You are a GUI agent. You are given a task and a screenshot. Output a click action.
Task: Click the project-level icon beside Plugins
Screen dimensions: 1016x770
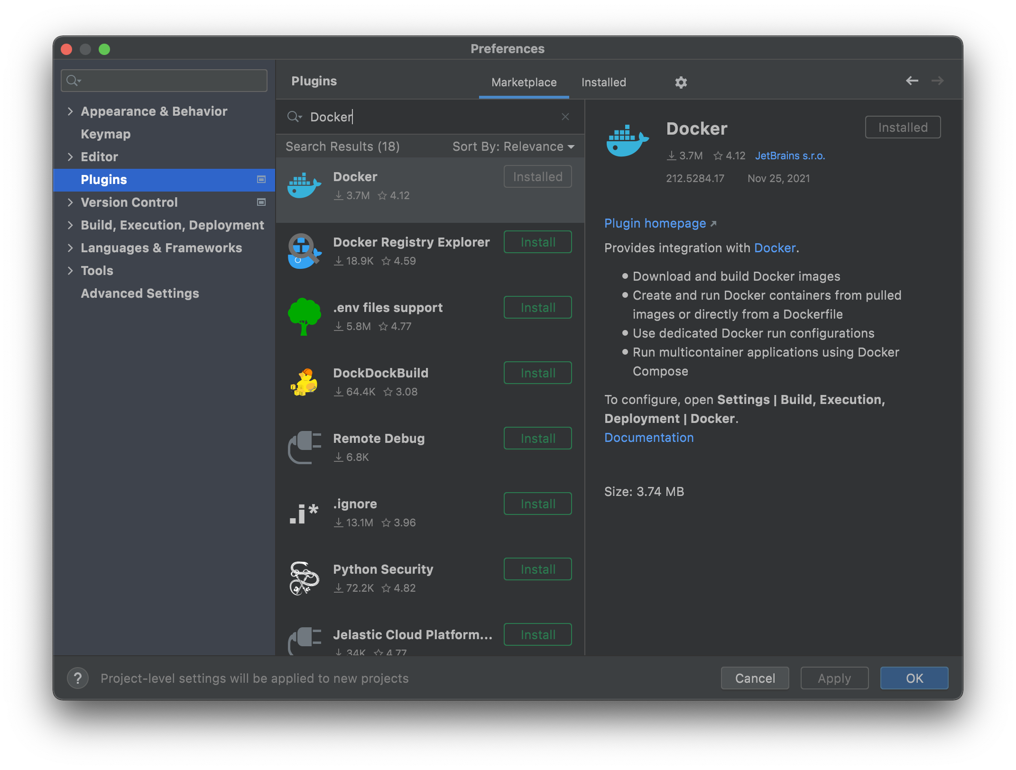pos(261,179)
